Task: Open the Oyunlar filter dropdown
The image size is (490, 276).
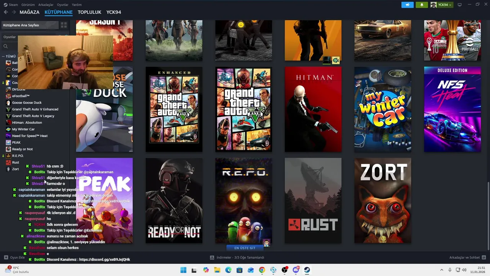Action: pyautogui.click(x=10, y=37)
